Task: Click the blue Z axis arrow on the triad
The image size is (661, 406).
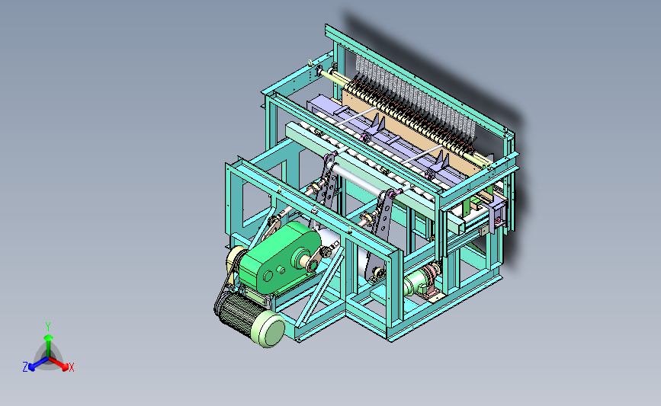Action: [37, 364]
